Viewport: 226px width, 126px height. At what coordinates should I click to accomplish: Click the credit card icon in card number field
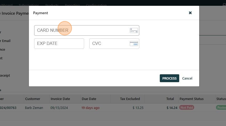click(x=134, y=30)
